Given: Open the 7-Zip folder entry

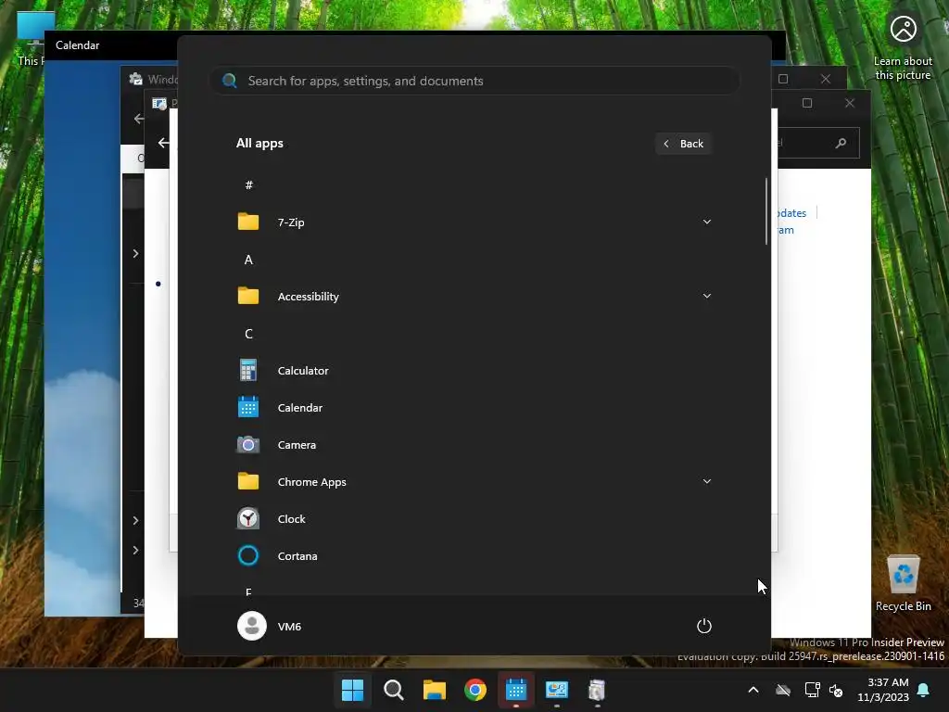Looking at the screenshot, I should [474, 222].
